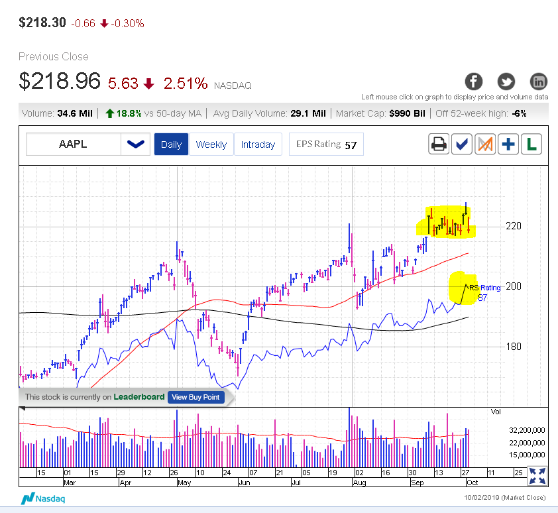Share via the LinkedIn icon
The image size is (558, 513).
tap(539, 82)
